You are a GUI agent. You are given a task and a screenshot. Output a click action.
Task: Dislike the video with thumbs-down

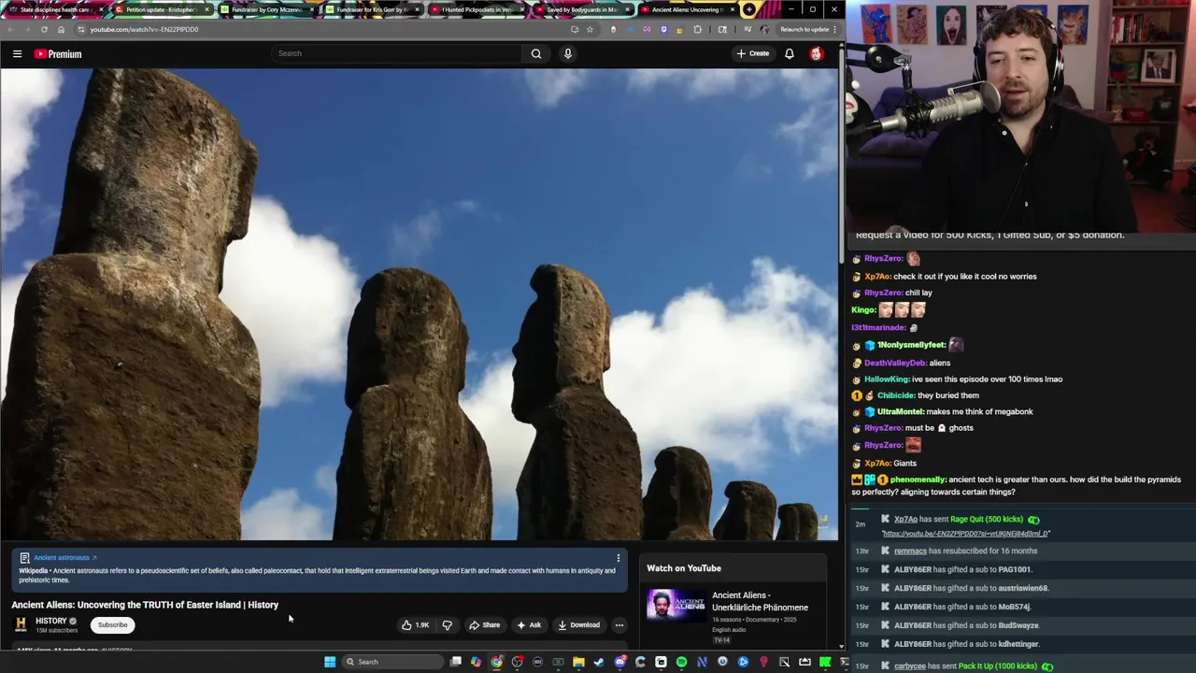(447, 625)
